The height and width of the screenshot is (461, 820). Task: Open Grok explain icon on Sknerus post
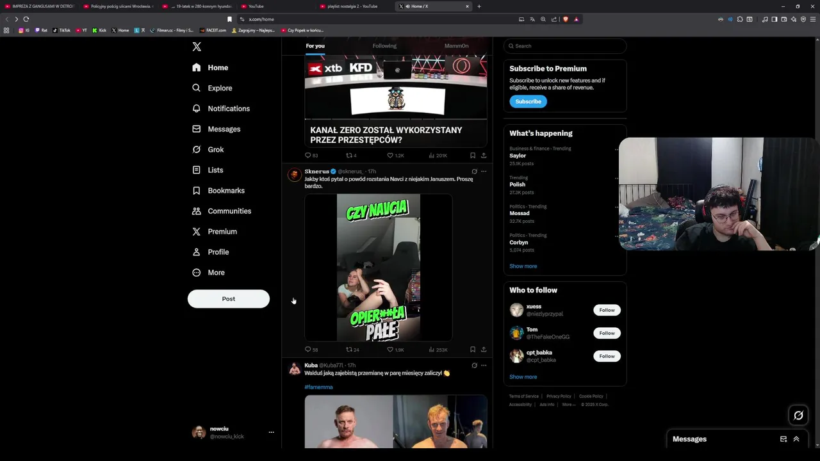click(474, 172)
